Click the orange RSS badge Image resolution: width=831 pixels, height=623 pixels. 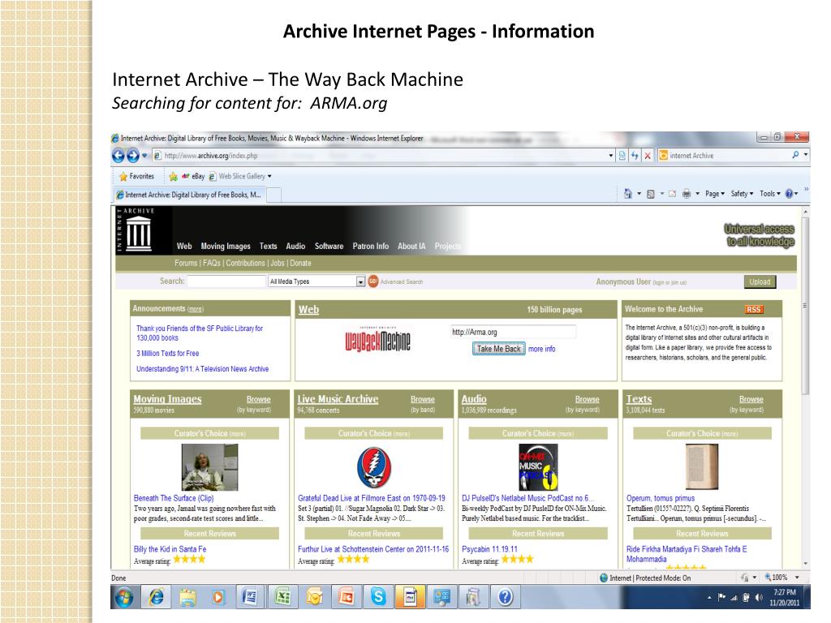pyautogui.click(x=754, y=309)
